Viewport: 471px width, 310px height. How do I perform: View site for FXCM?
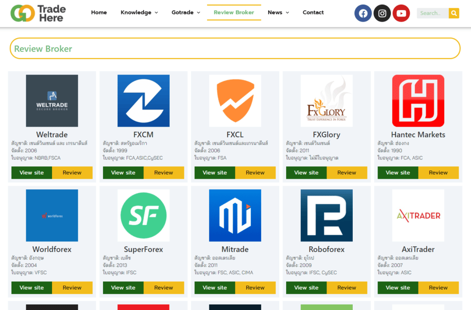point(123,173)
